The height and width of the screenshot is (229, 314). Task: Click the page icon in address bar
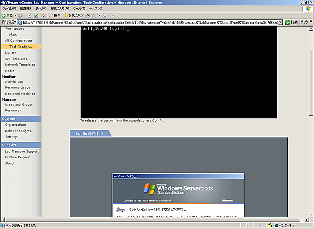20,22
